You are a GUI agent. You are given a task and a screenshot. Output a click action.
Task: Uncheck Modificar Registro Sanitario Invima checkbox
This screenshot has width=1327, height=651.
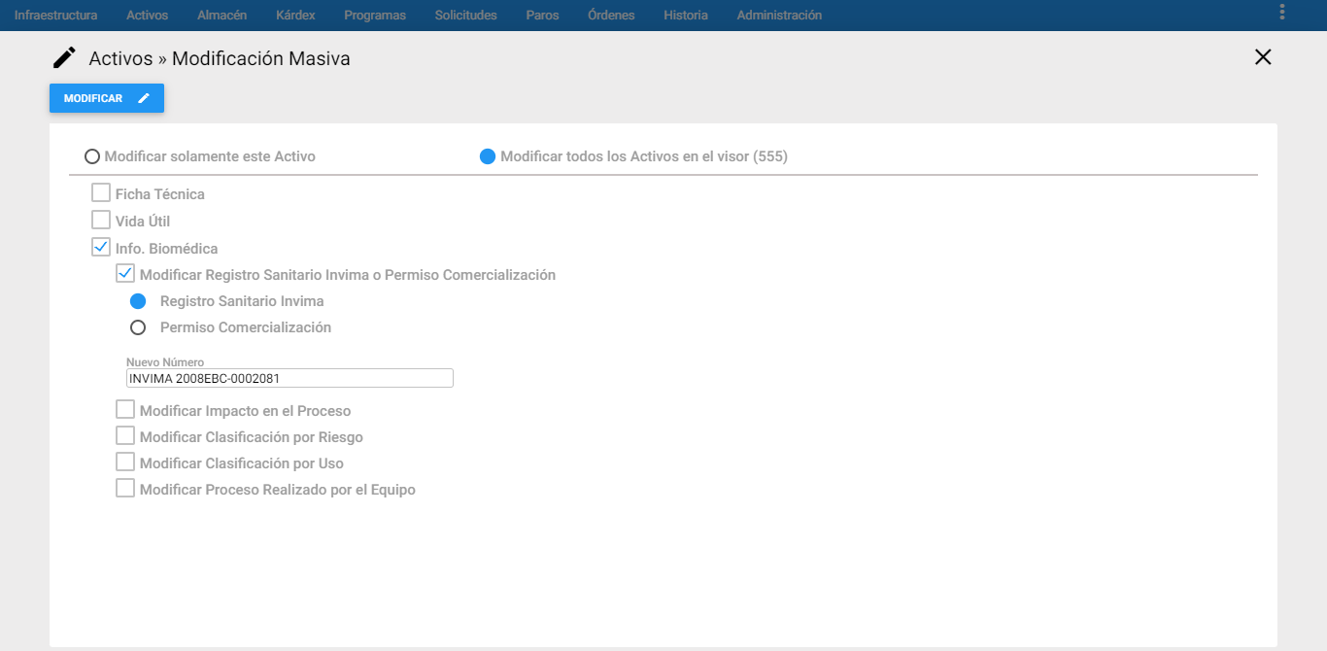[124, 273]
